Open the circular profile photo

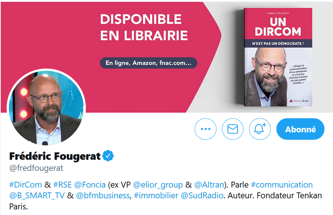46,107
